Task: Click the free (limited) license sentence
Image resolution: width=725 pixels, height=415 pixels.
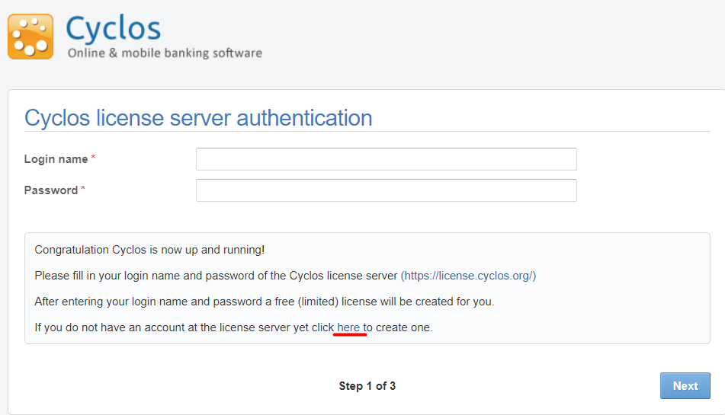Action: tap(265, 302)
